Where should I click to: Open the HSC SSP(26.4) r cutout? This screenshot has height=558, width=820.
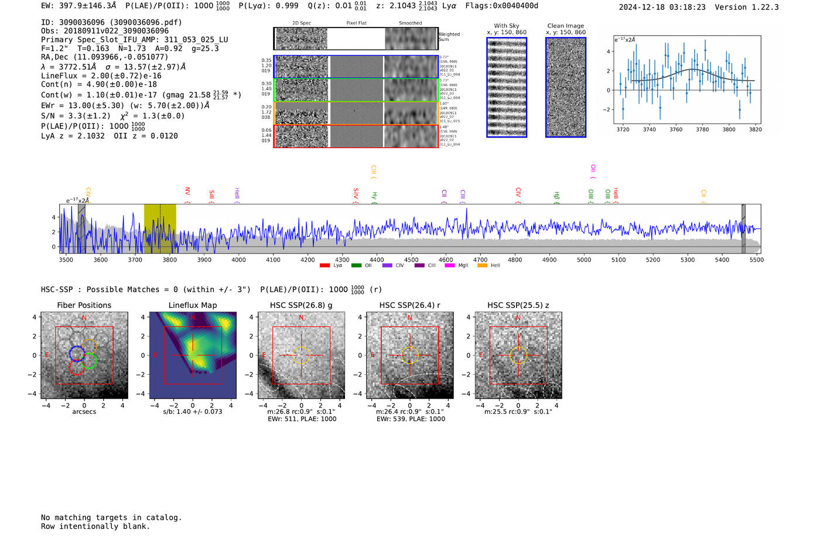(410, 355)
